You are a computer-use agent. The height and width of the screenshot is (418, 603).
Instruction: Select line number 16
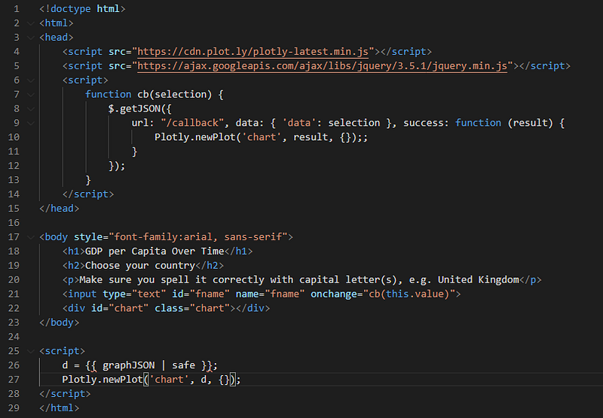coord(14,223)
